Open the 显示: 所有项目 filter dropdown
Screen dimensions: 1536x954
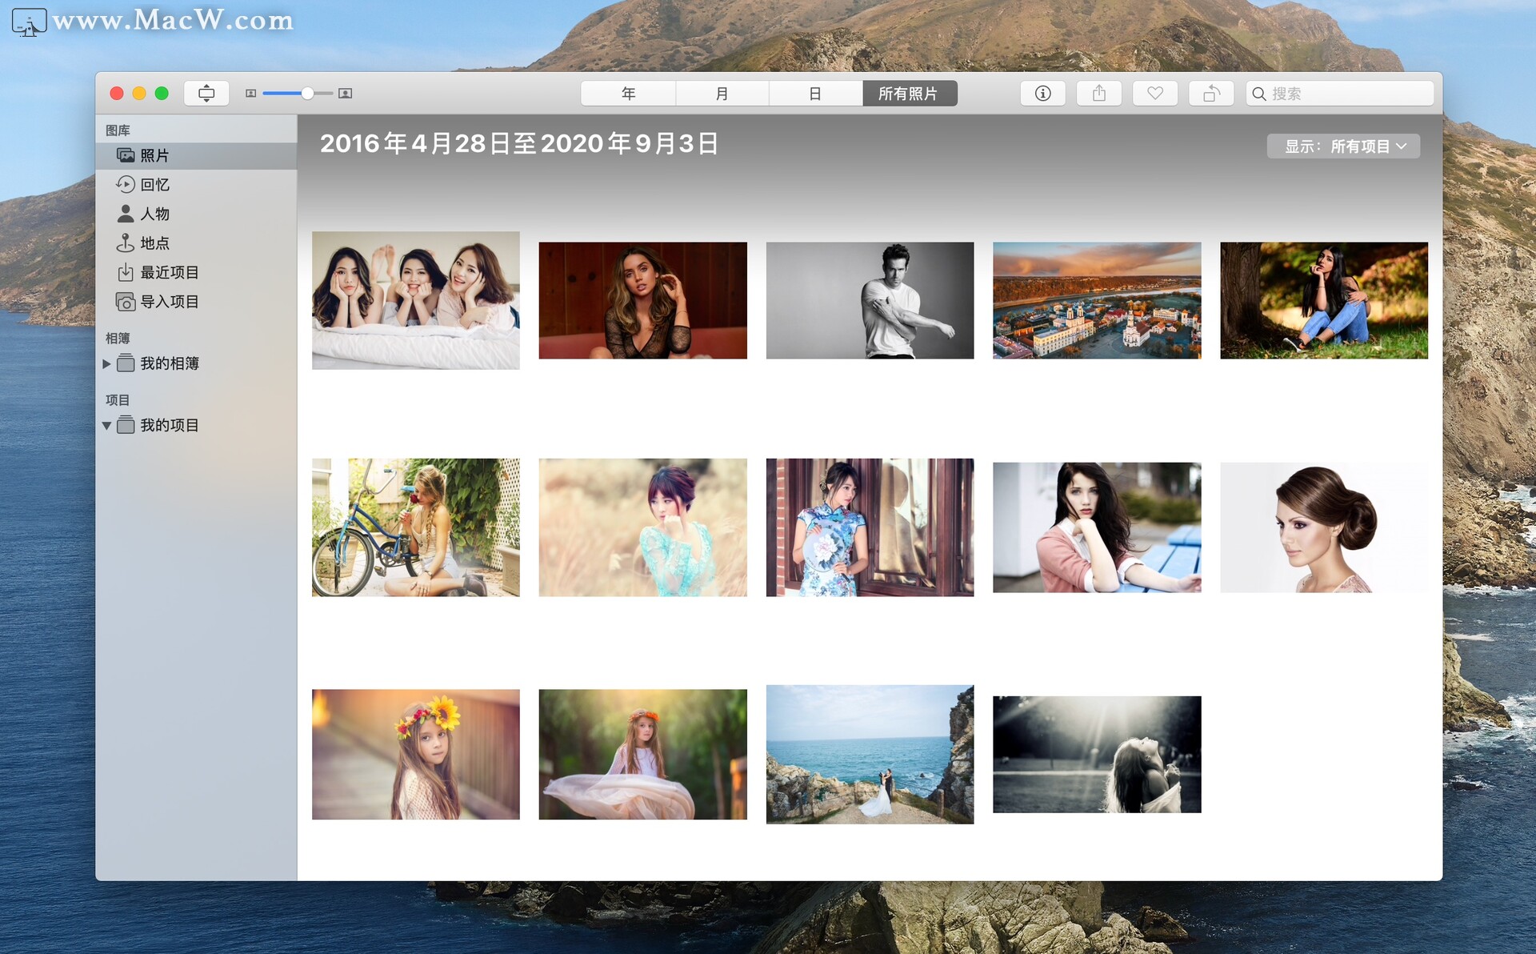pos(1343,146)
